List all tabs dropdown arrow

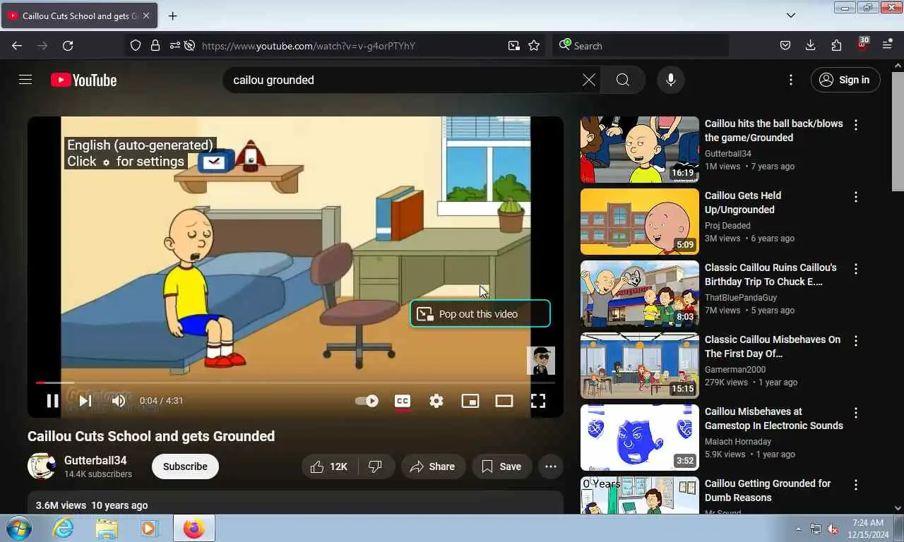[791, 16]
